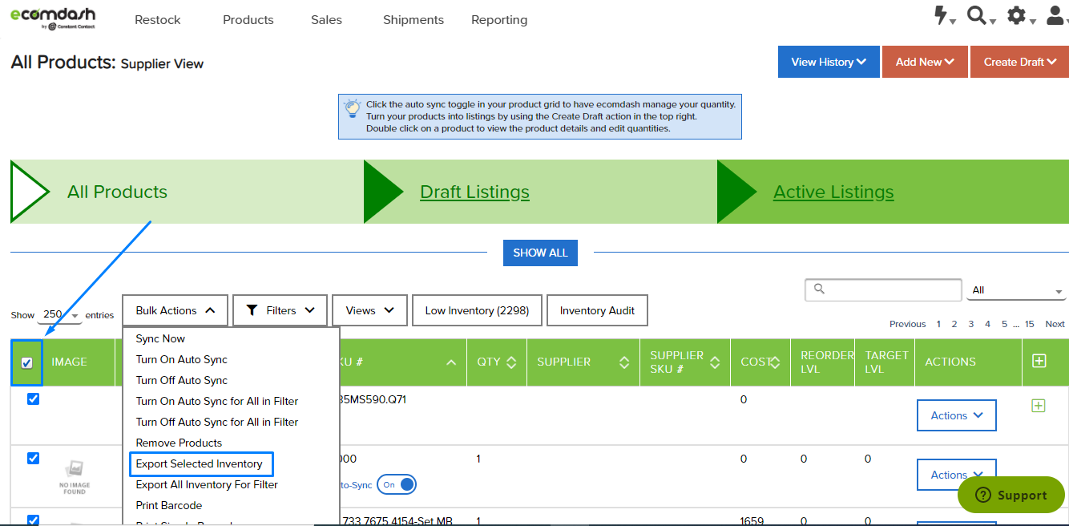Open the Create Draft dropdown
The width and height of the screenshot is (1069, 526).
click(1019, 62)
